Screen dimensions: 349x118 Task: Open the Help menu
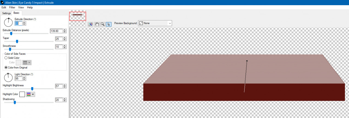[30, 7]
